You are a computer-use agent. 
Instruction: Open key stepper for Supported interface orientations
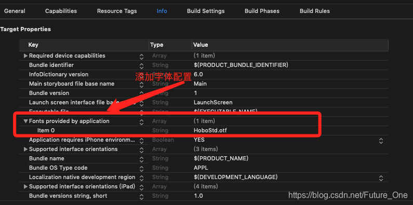[x=141, y=150]
